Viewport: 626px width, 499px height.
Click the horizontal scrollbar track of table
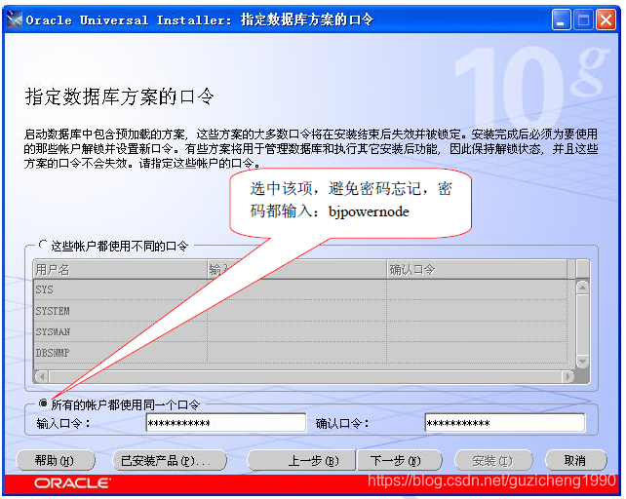click(304, 376)
